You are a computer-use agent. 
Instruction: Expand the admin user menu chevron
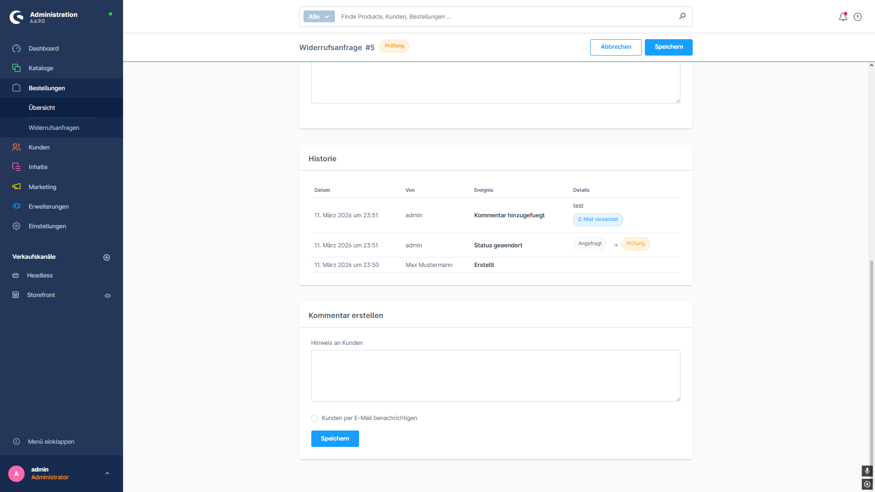click(x=107, y=473)
